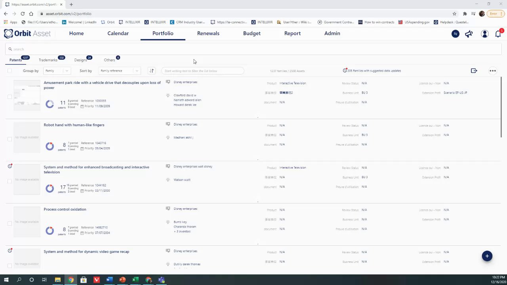Switch to the Others tab

(109, 60)
